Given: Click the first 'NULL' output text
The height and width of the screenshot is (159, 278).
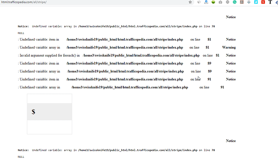Looking at the screenshot, I should point(21,33).
